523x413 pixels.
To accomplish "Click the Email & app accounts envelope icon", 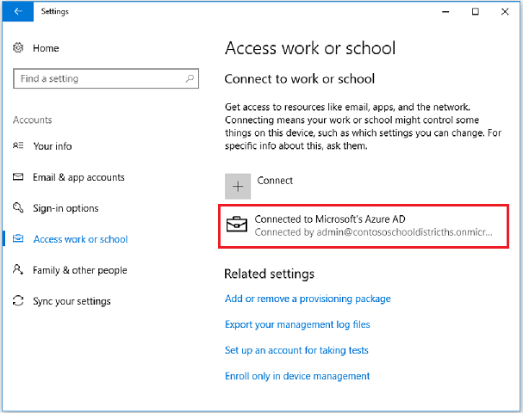I will (x=18, y=177).
